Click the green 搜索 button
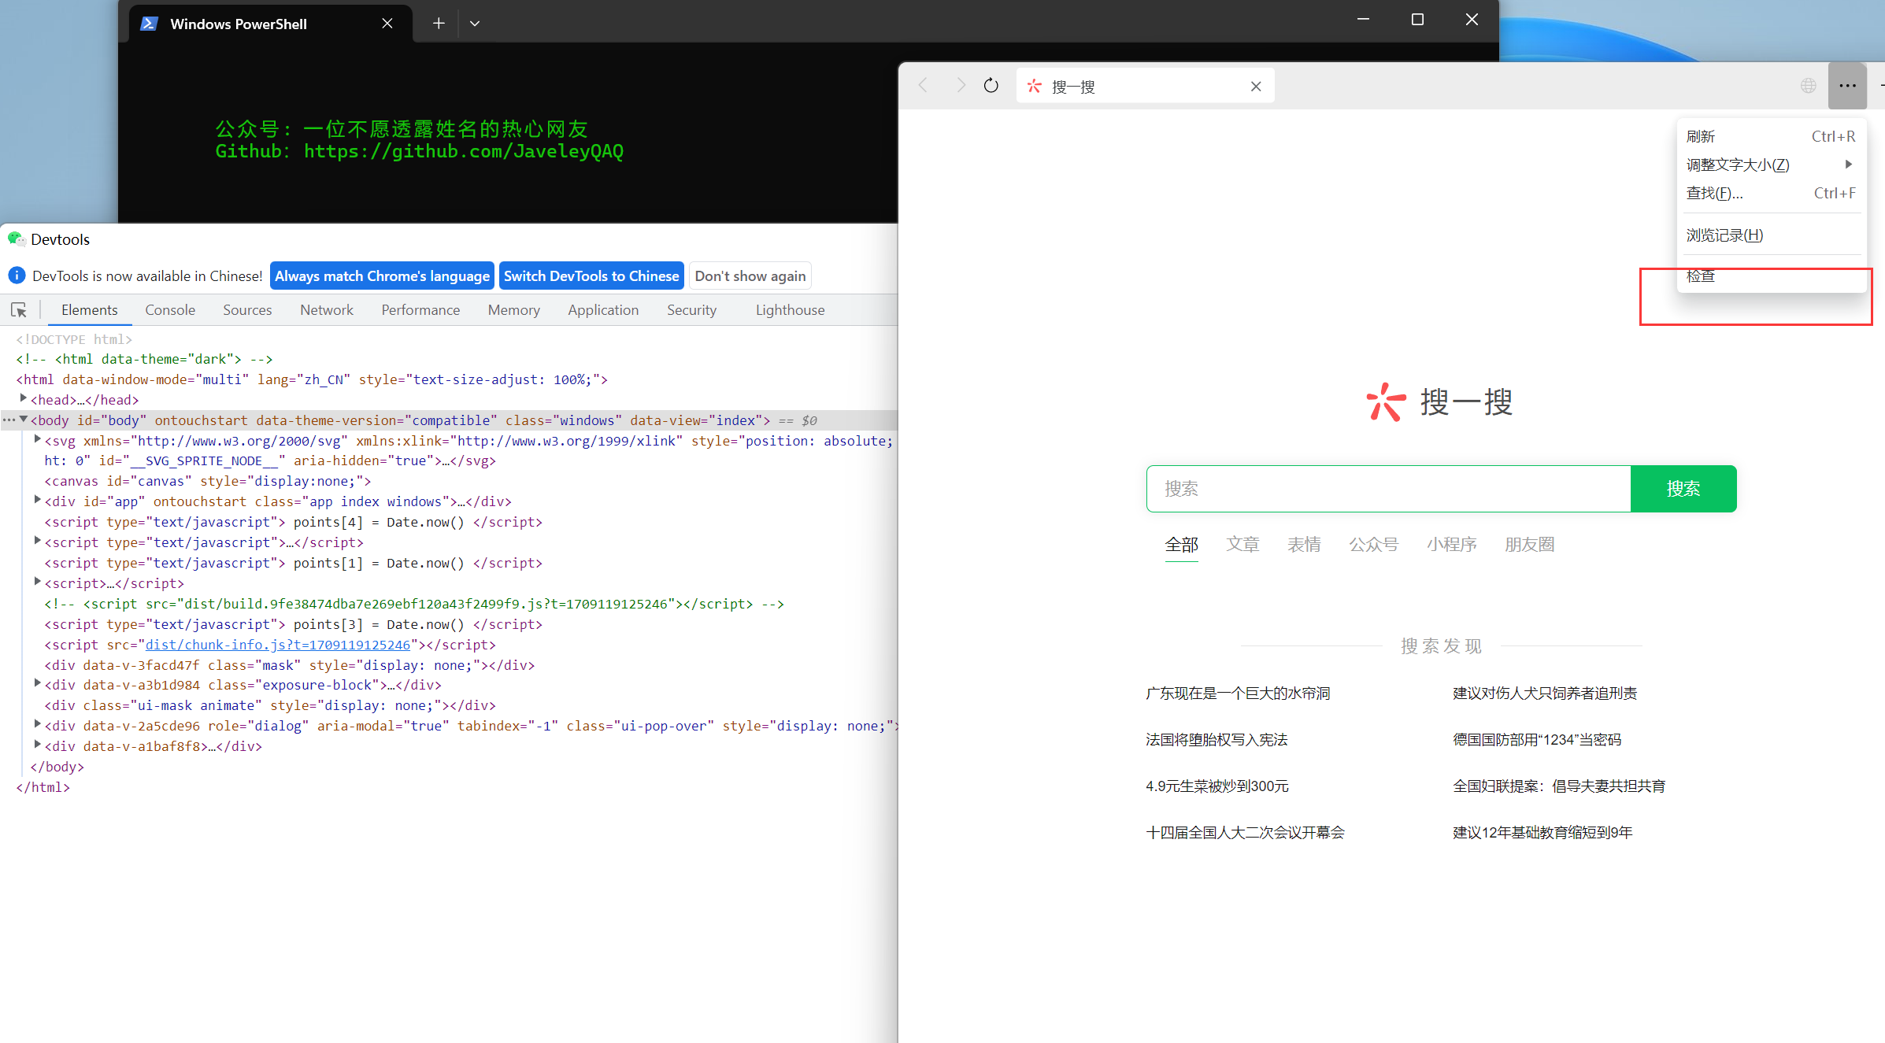This screenshot has width=1885, height=1043. coord(1683,489)
